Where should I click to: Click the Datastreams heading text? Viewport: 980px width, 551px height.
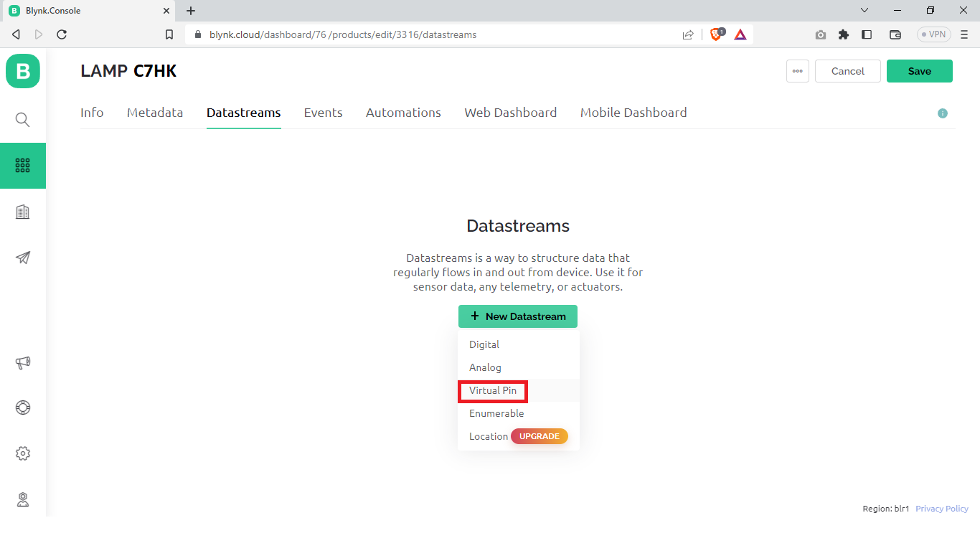tap(518, 226)
